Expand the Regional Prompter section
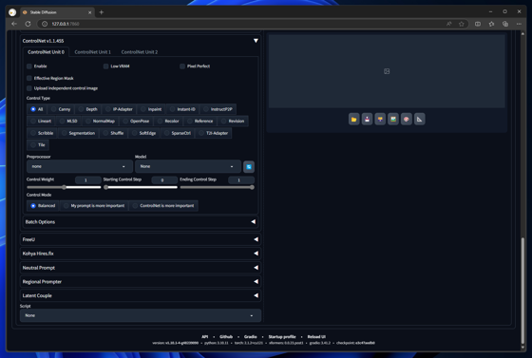 pos(141,282)
